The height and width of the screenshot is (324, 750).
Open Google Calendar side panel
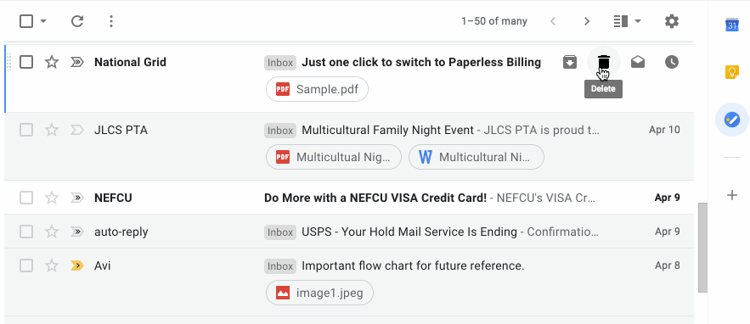point(732,25)
